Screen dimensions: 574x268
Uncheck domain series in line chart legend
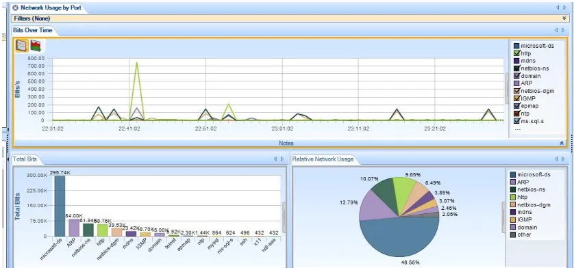pos(516,76)
